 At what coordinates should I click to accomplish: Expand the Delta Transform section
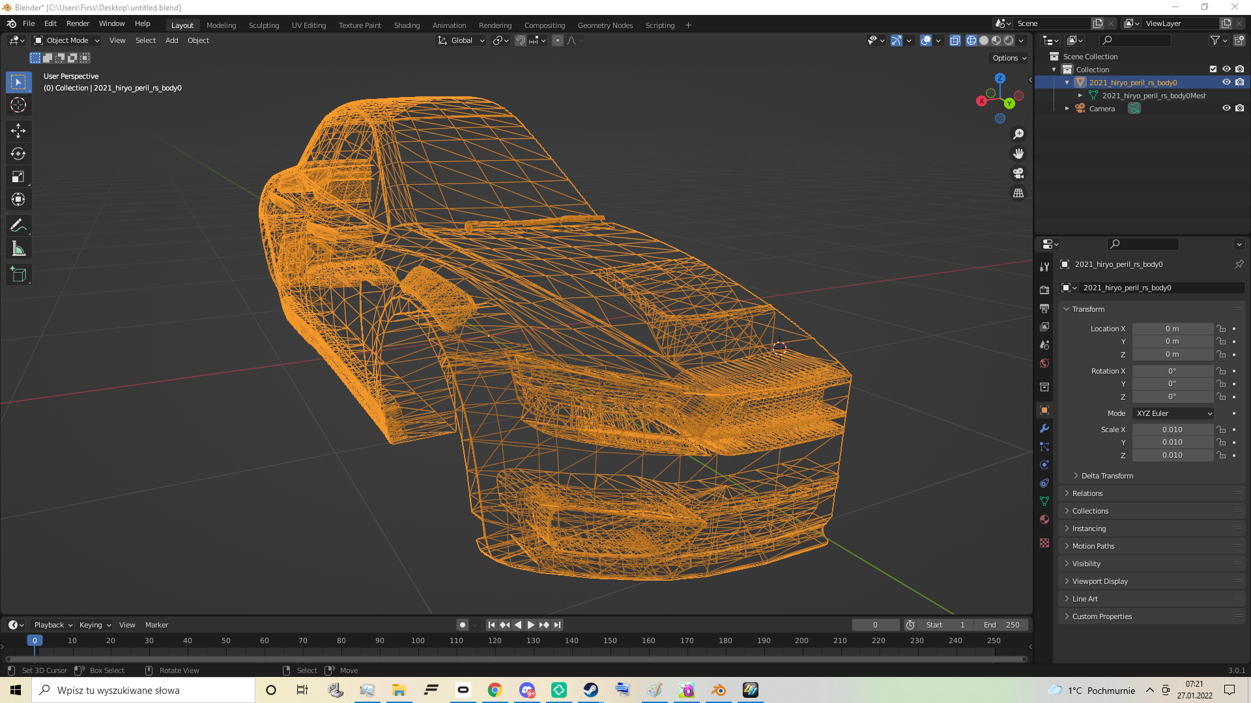tap(1106, 476)
